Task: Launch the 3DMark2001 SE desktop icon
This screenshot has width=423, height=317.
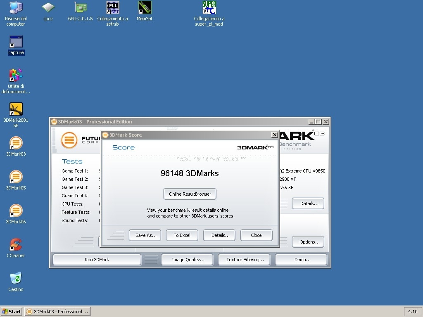Action: (16, 115)
